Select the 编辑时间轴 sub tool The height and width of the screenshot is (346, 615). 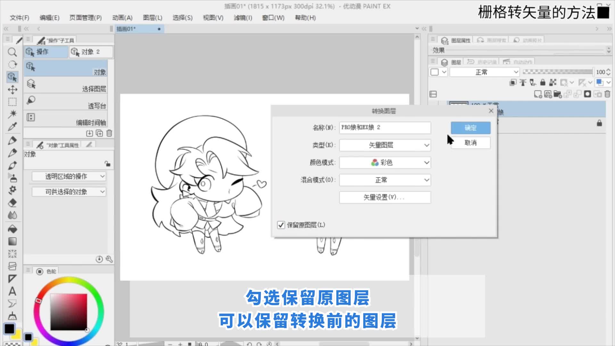66,119
